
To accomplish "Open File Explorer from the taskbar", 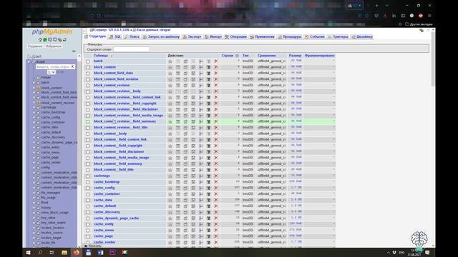I will 64,252.
